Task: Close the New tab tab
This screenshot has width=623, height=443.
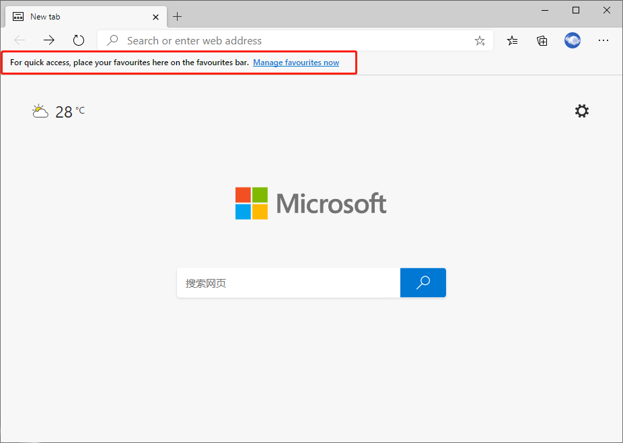Action: [x=156, y=17]
